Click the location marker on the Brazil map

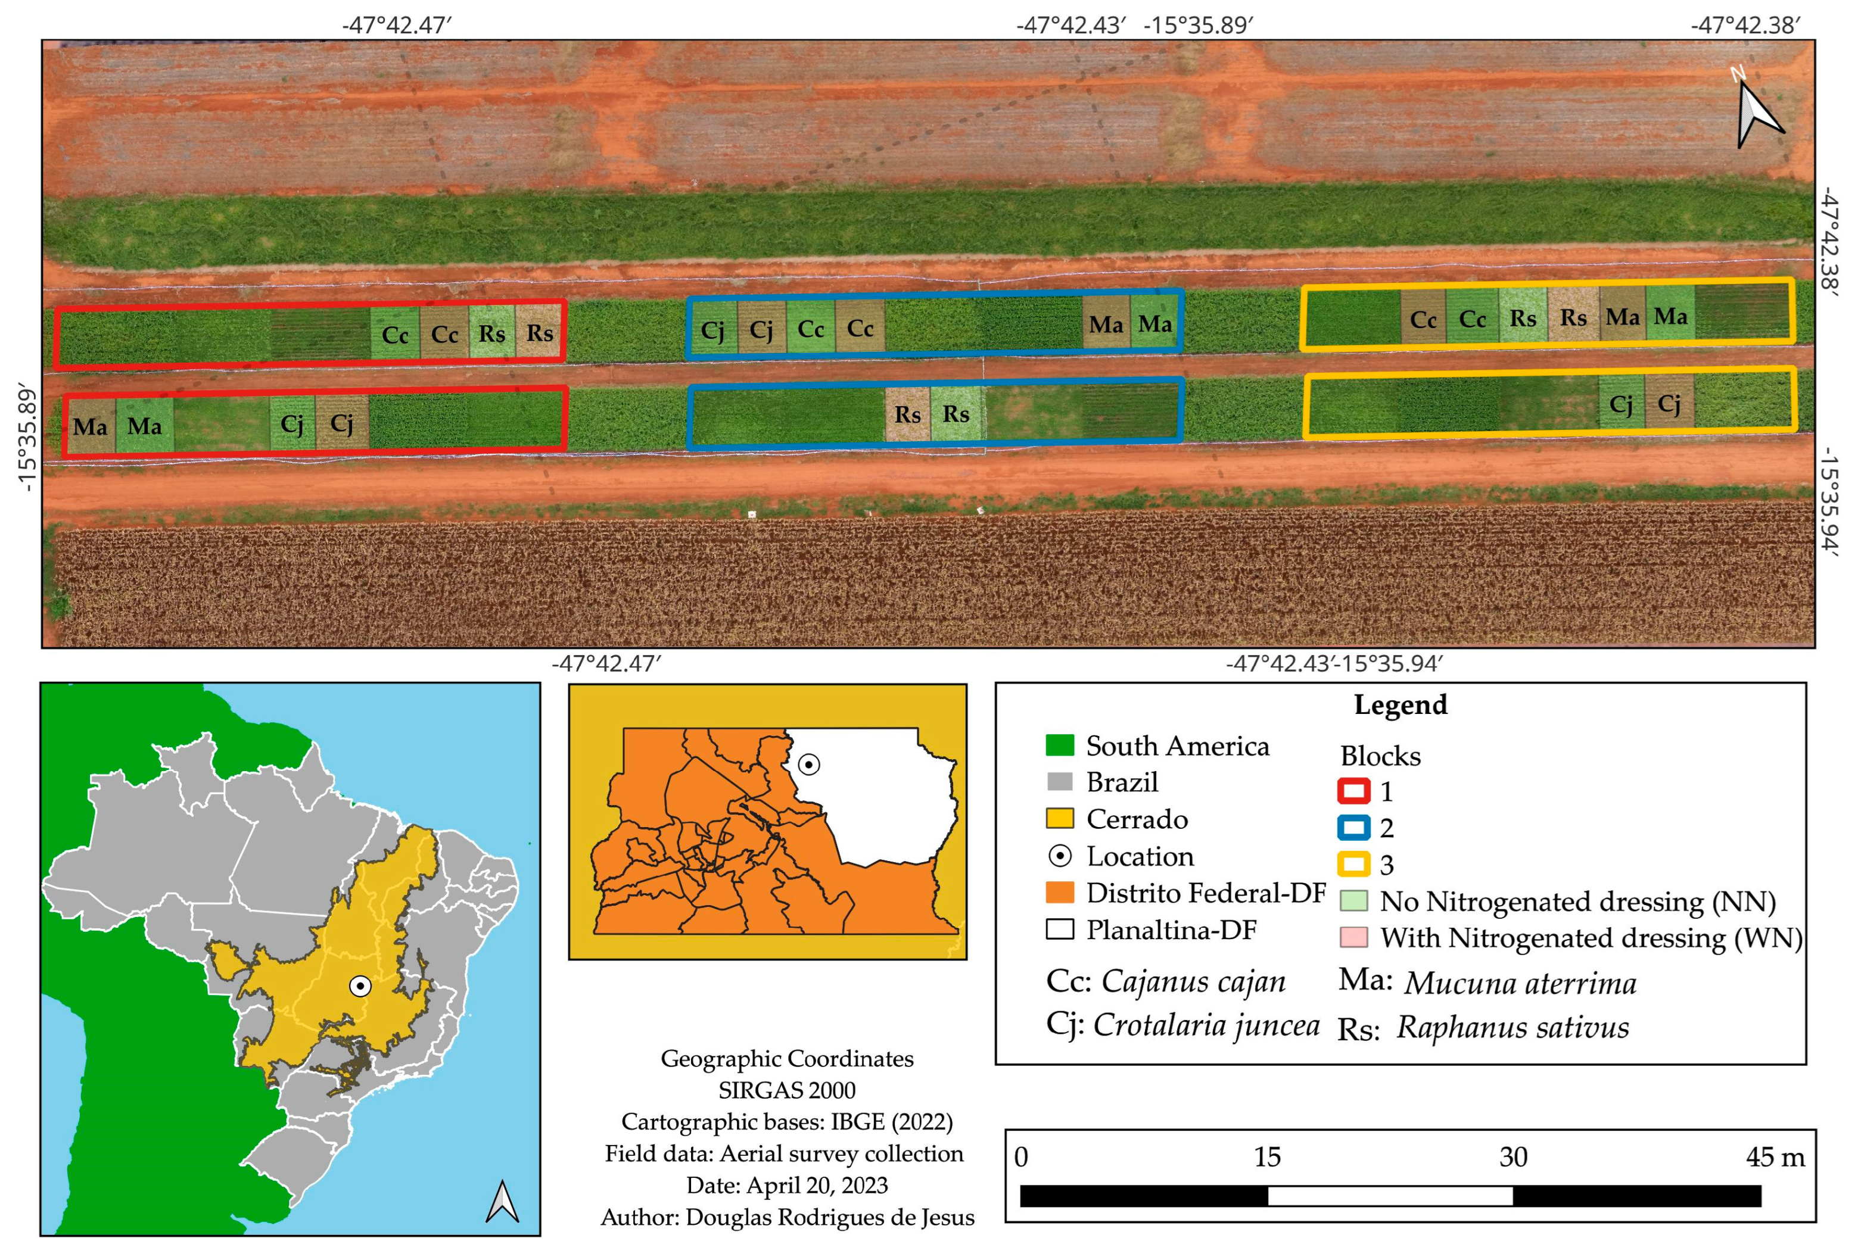tap(360, 986)
